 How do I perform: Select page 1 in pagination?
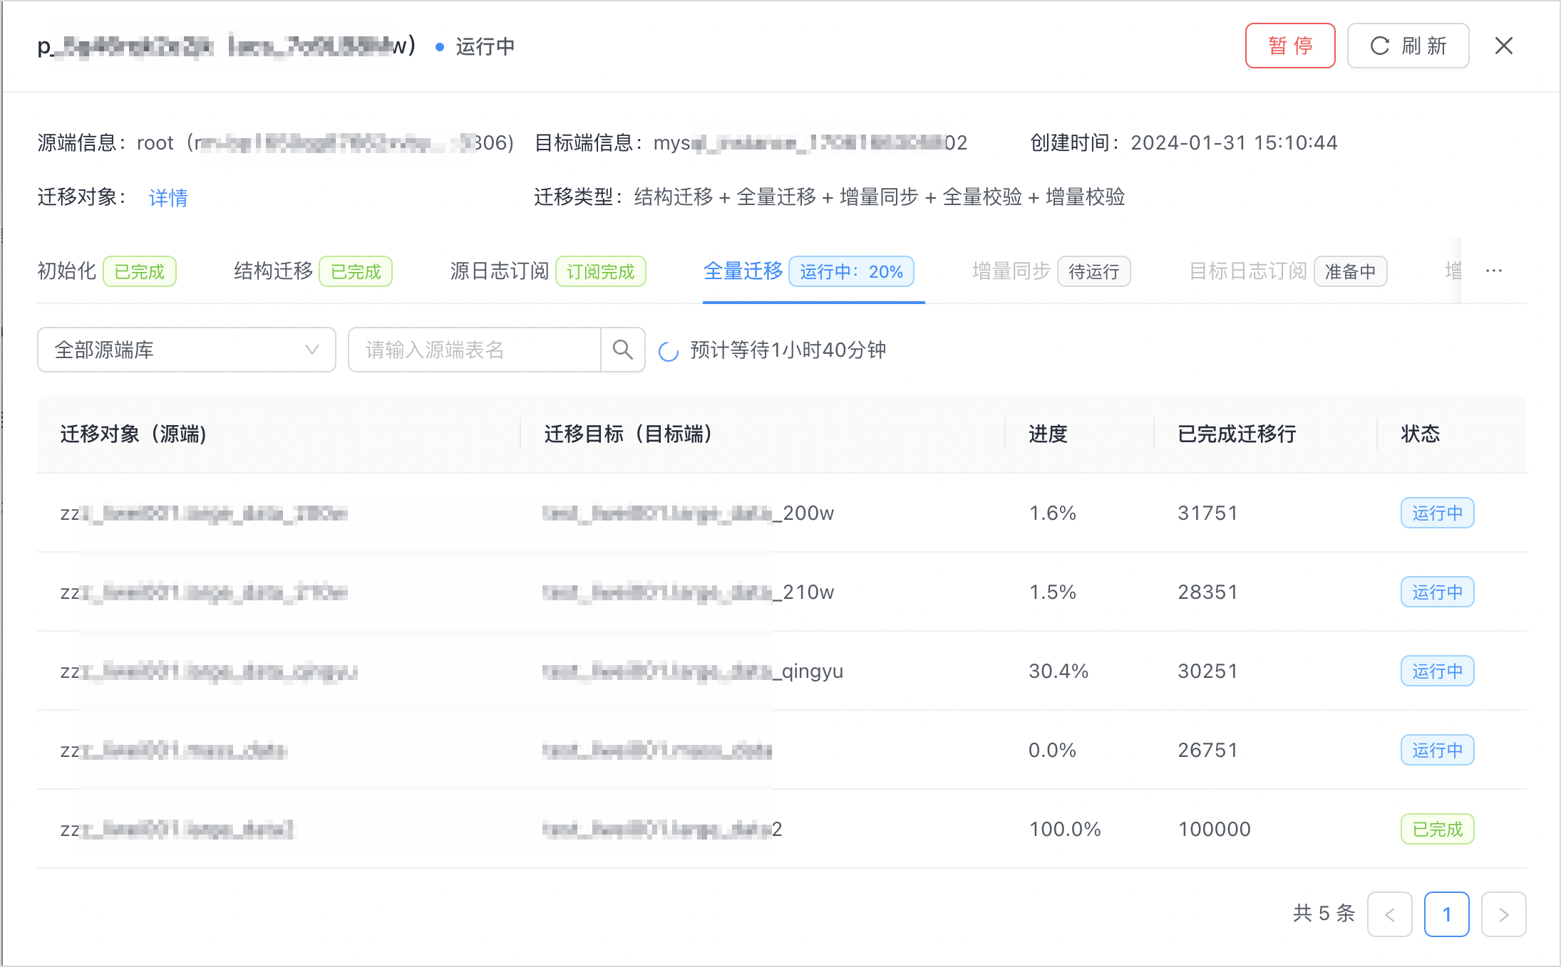pos(1446,914)
